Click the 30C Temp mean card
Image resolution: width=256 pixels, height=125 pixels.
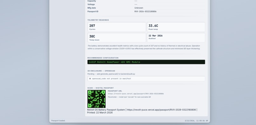click(117, 37)
